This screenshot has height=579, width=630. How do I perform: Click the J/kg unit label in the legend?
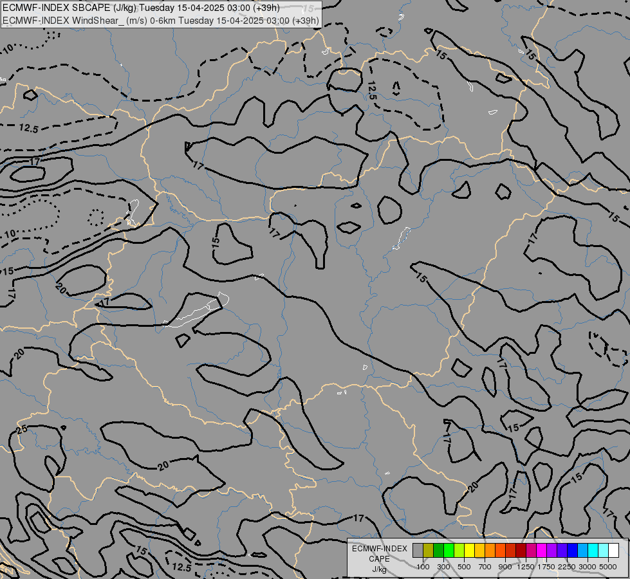pos(379,569)
